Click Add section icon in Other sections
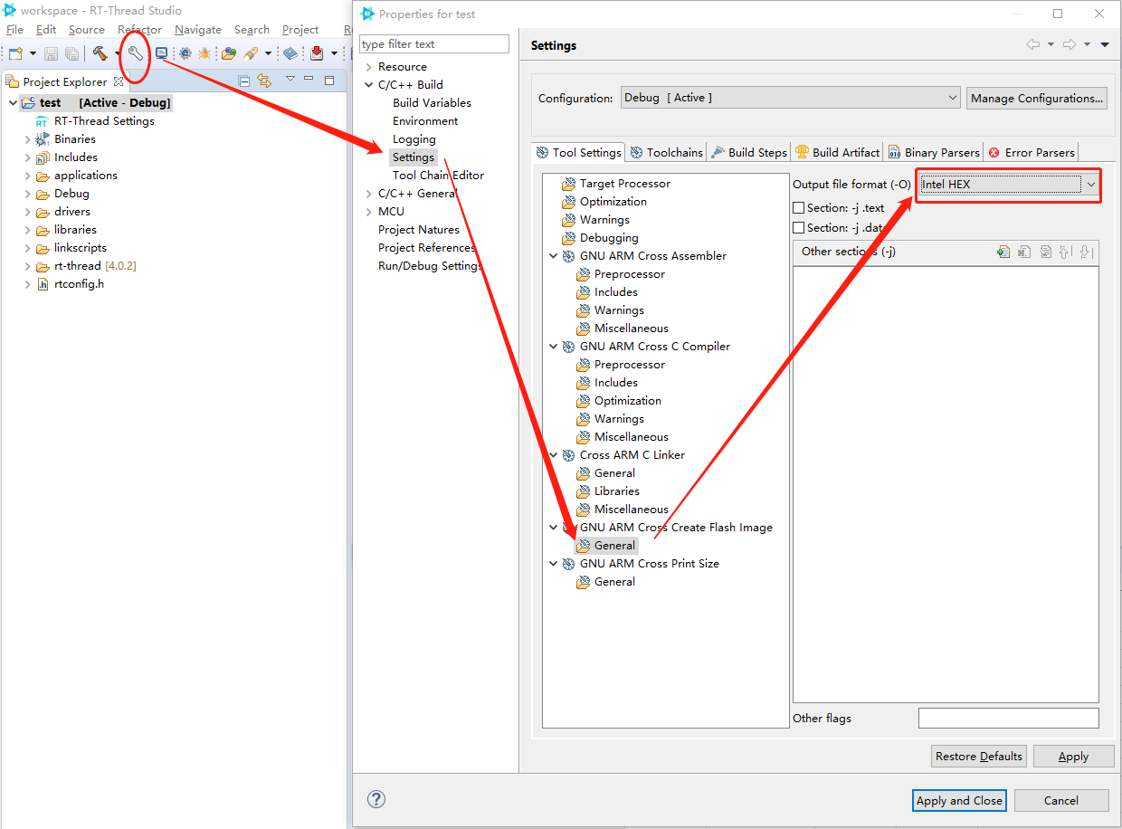This screenshot has height=829, width=1122. [x=1003, y=253]
